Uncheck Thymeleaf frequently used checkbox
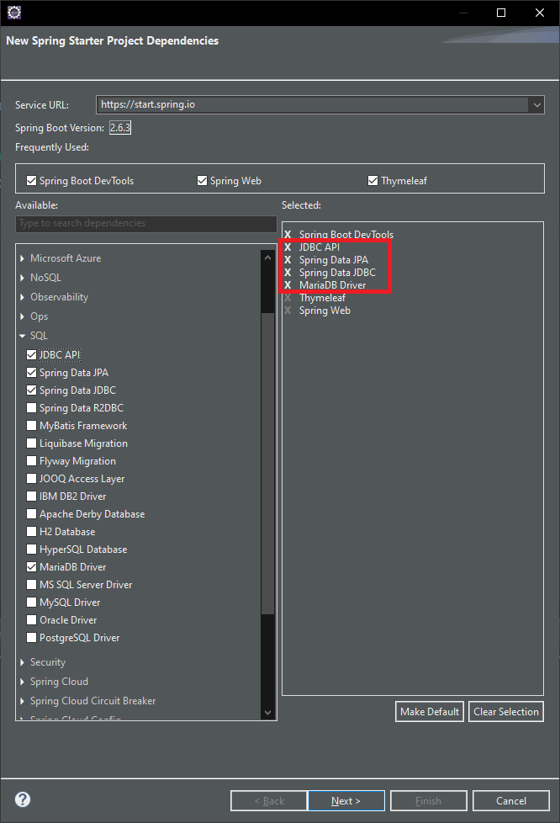Image resolution: width=560 pixels, height=823 pixels. pyautogui.click(x=372, y=181)
